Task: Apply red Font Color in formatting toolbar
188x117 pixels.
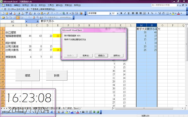Action: [179, 13]
